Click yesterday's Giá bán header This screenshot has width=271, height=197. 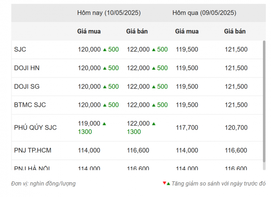235,31
